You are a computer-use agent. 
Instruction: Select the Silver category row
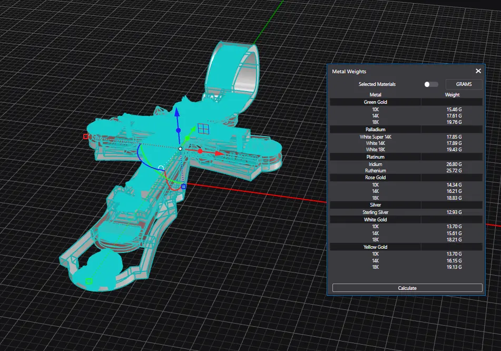[406, 205]
